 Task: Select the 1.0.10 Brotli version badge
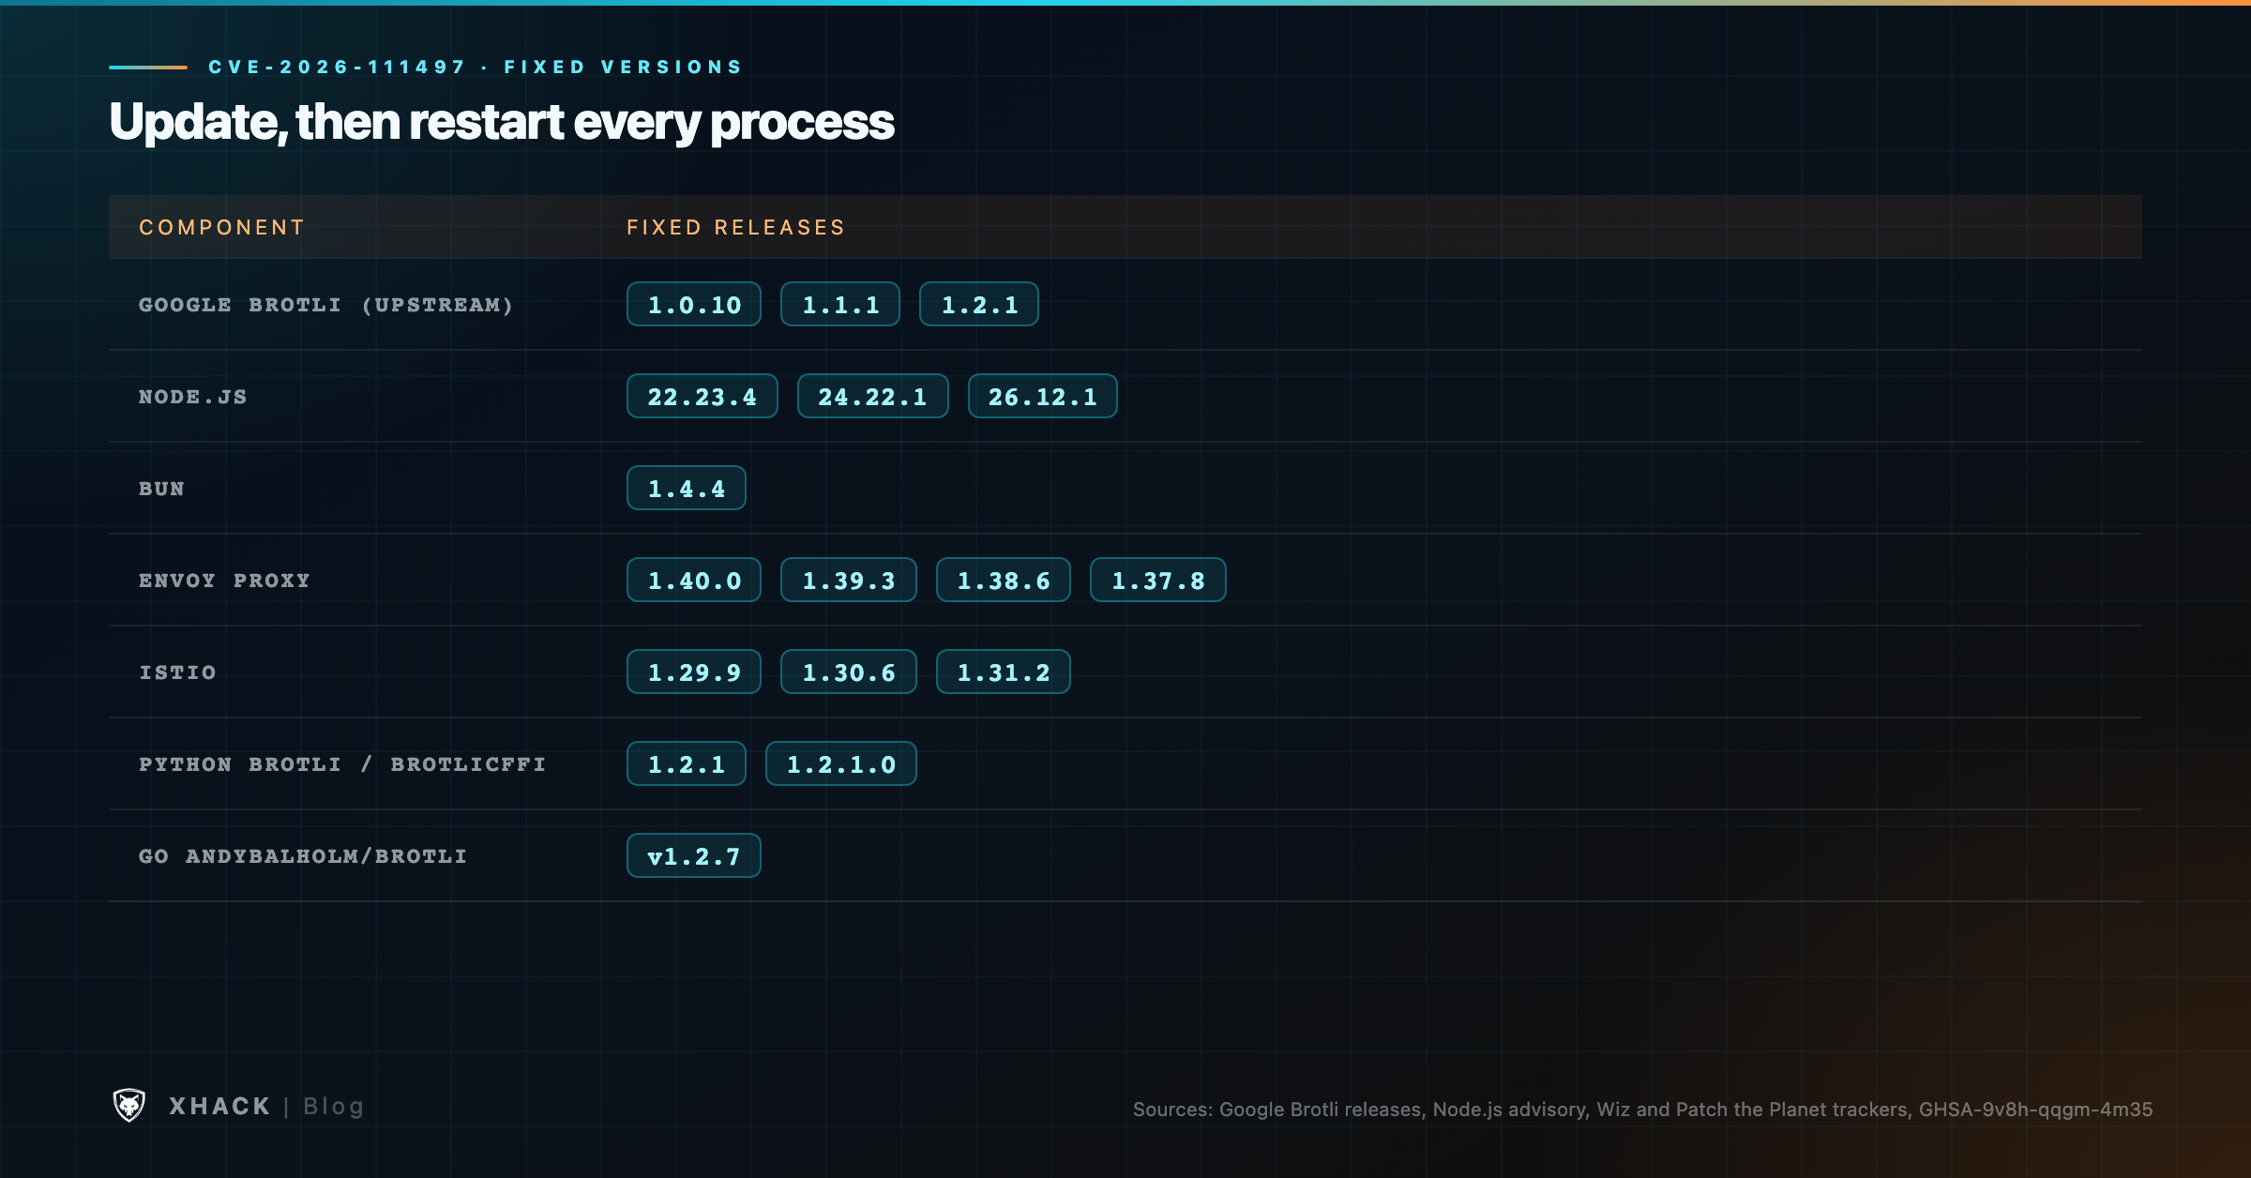(694, 304)
